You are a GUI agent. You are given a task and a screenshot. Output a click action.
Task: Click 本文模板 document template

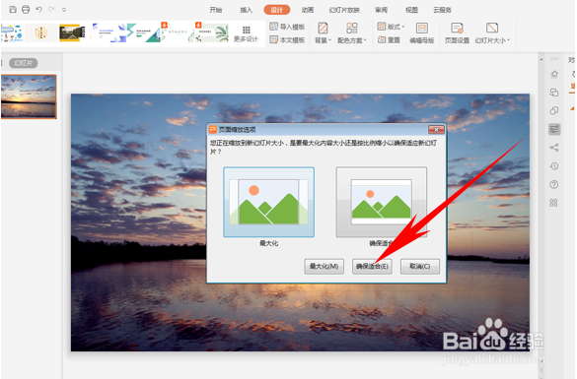click(287, 39)
